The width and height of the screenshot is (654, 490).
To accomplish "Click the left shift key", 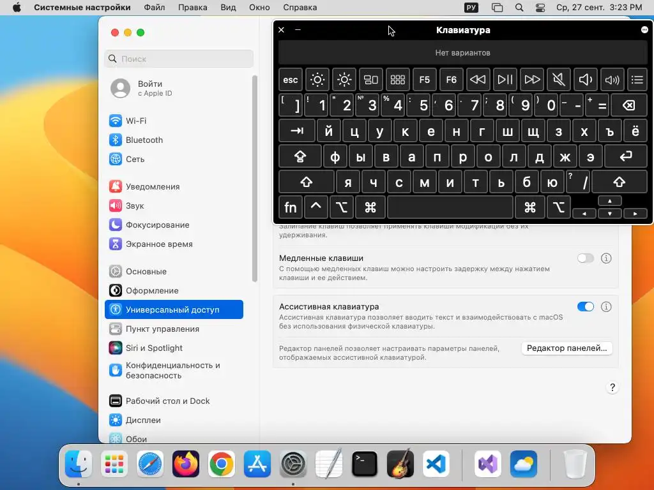I will [306, 182].
